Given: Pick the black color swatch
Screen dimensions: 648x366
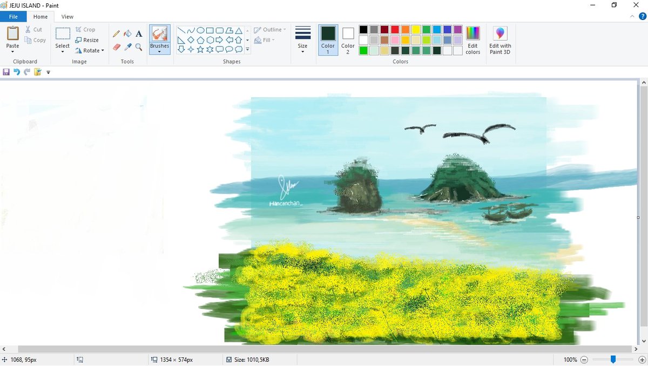Looking at the screenshot, I should tap(363, 30).
